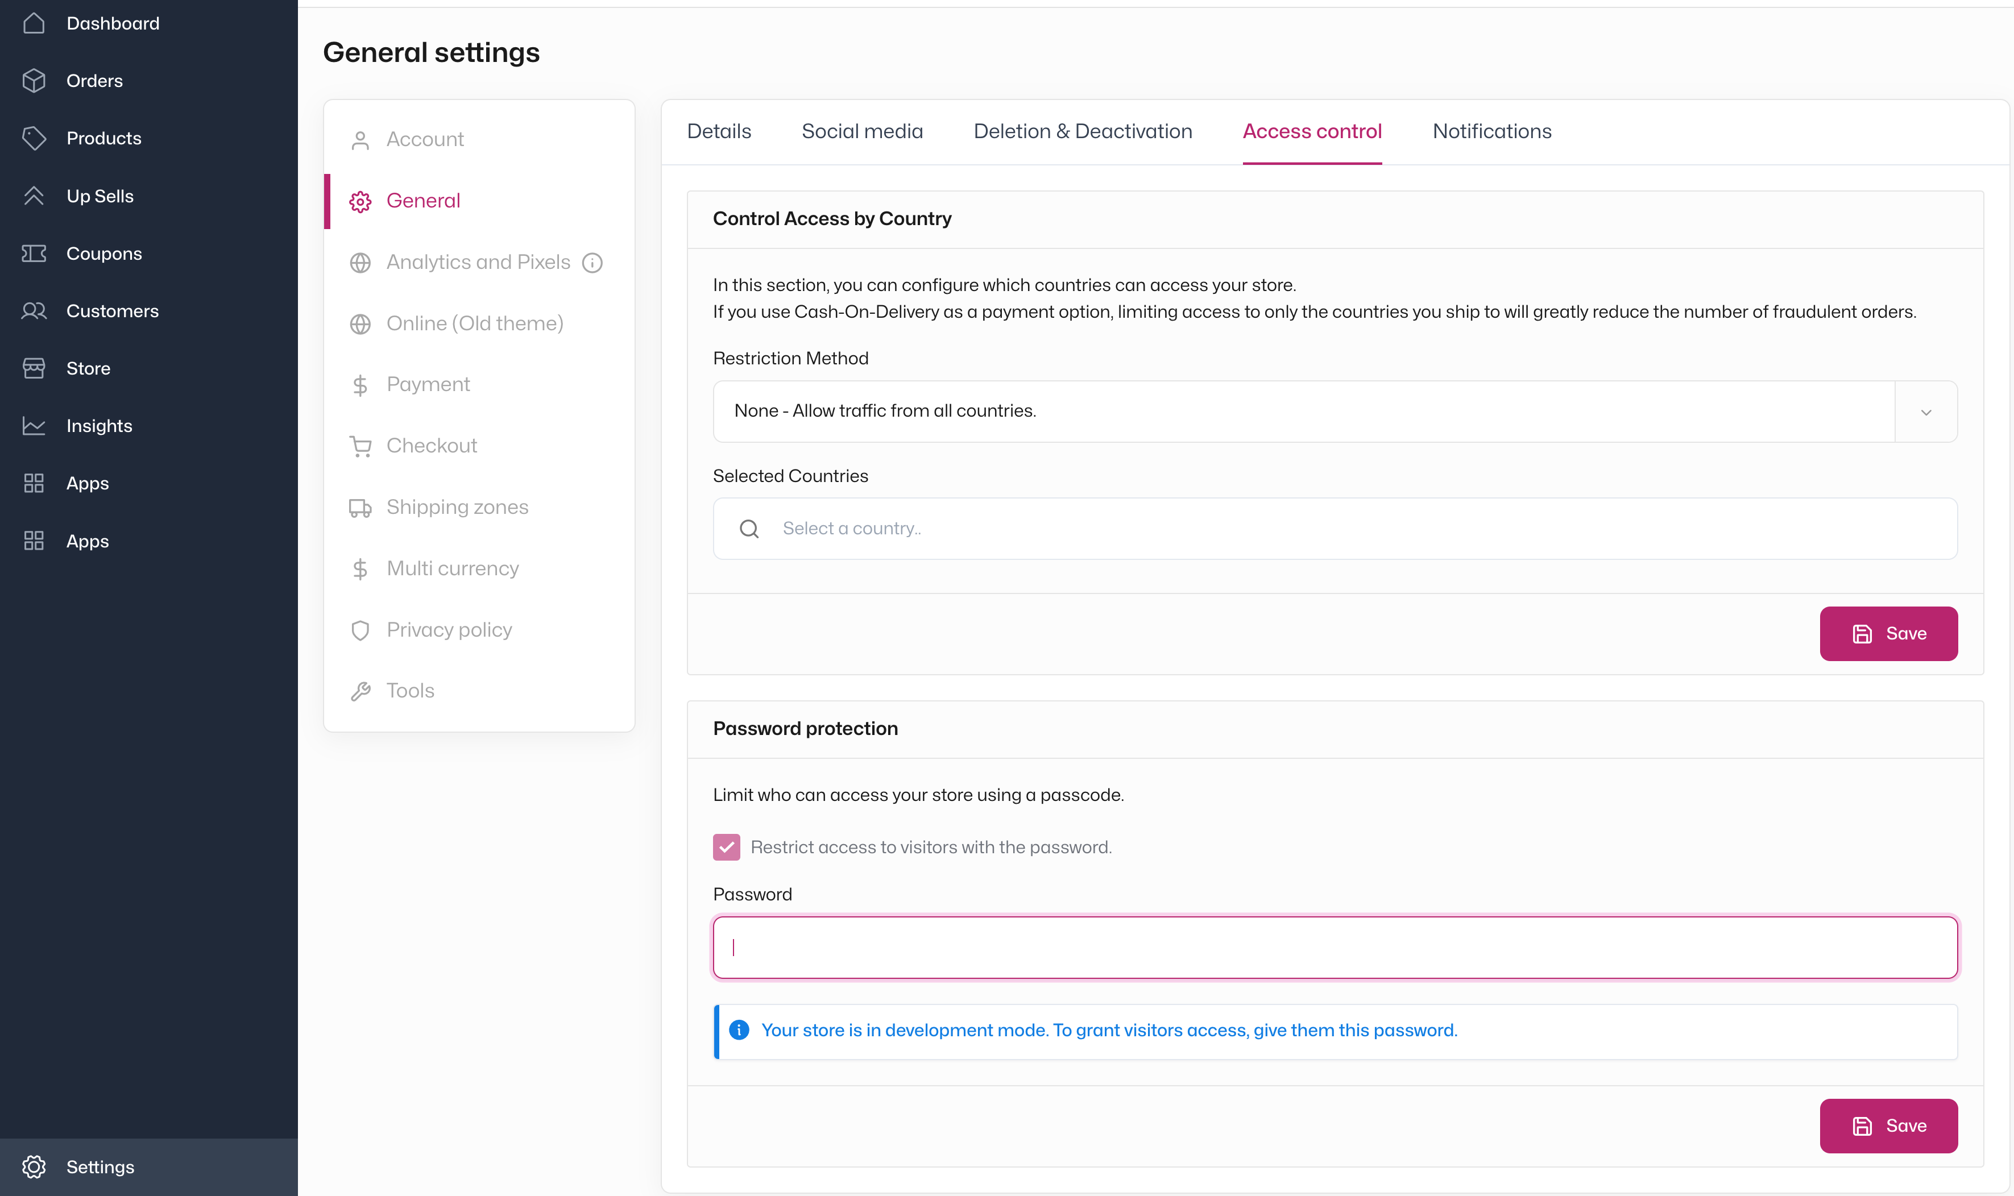This screenshot has height=1196, width=2014.
Task: Save the Control Access by Country settings
Action: (x=1887, y=633)
